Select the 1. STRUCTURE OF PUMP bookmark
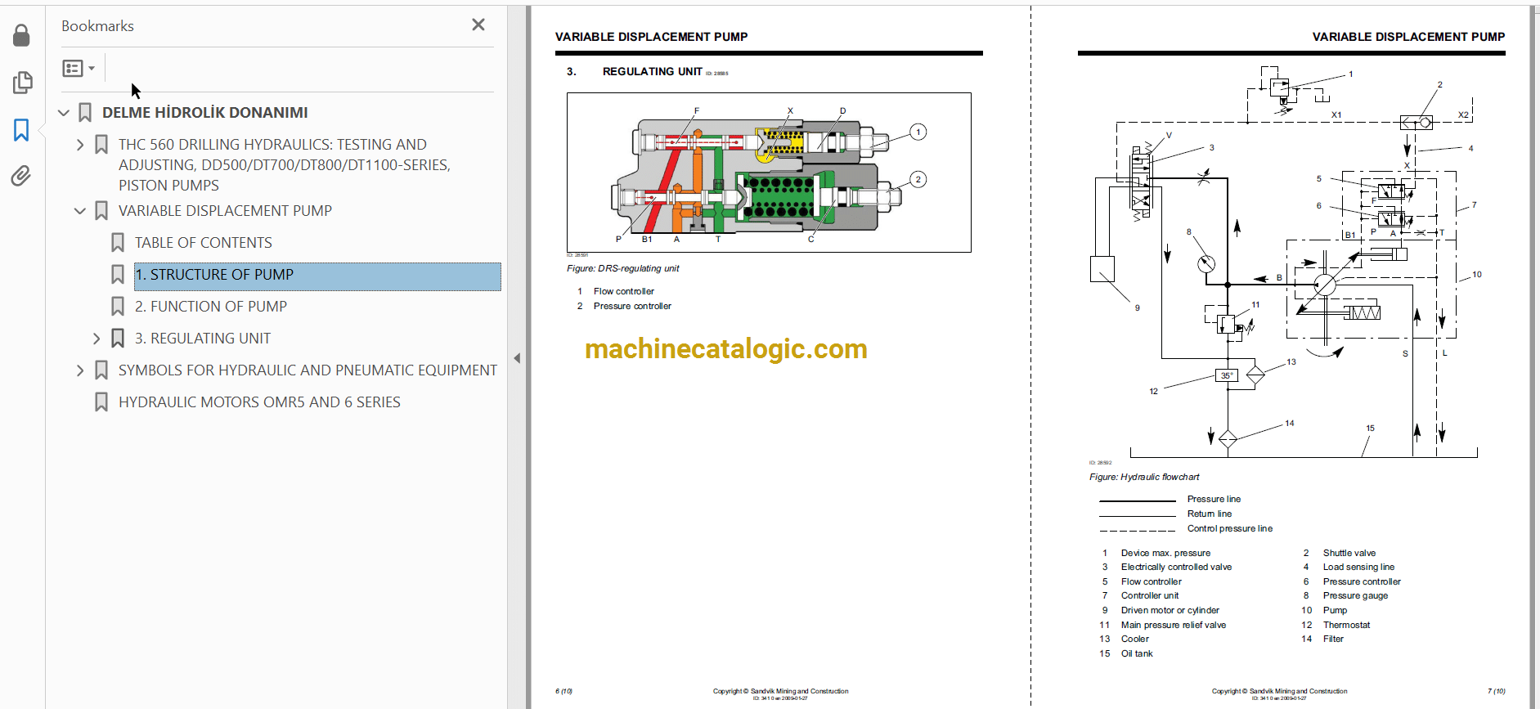The height and width of the screenshot is (709, 1540). [x=317, y=276]
